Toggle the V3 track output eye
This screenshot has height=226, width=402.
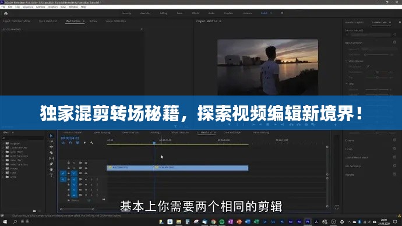(x=86, y=163)
